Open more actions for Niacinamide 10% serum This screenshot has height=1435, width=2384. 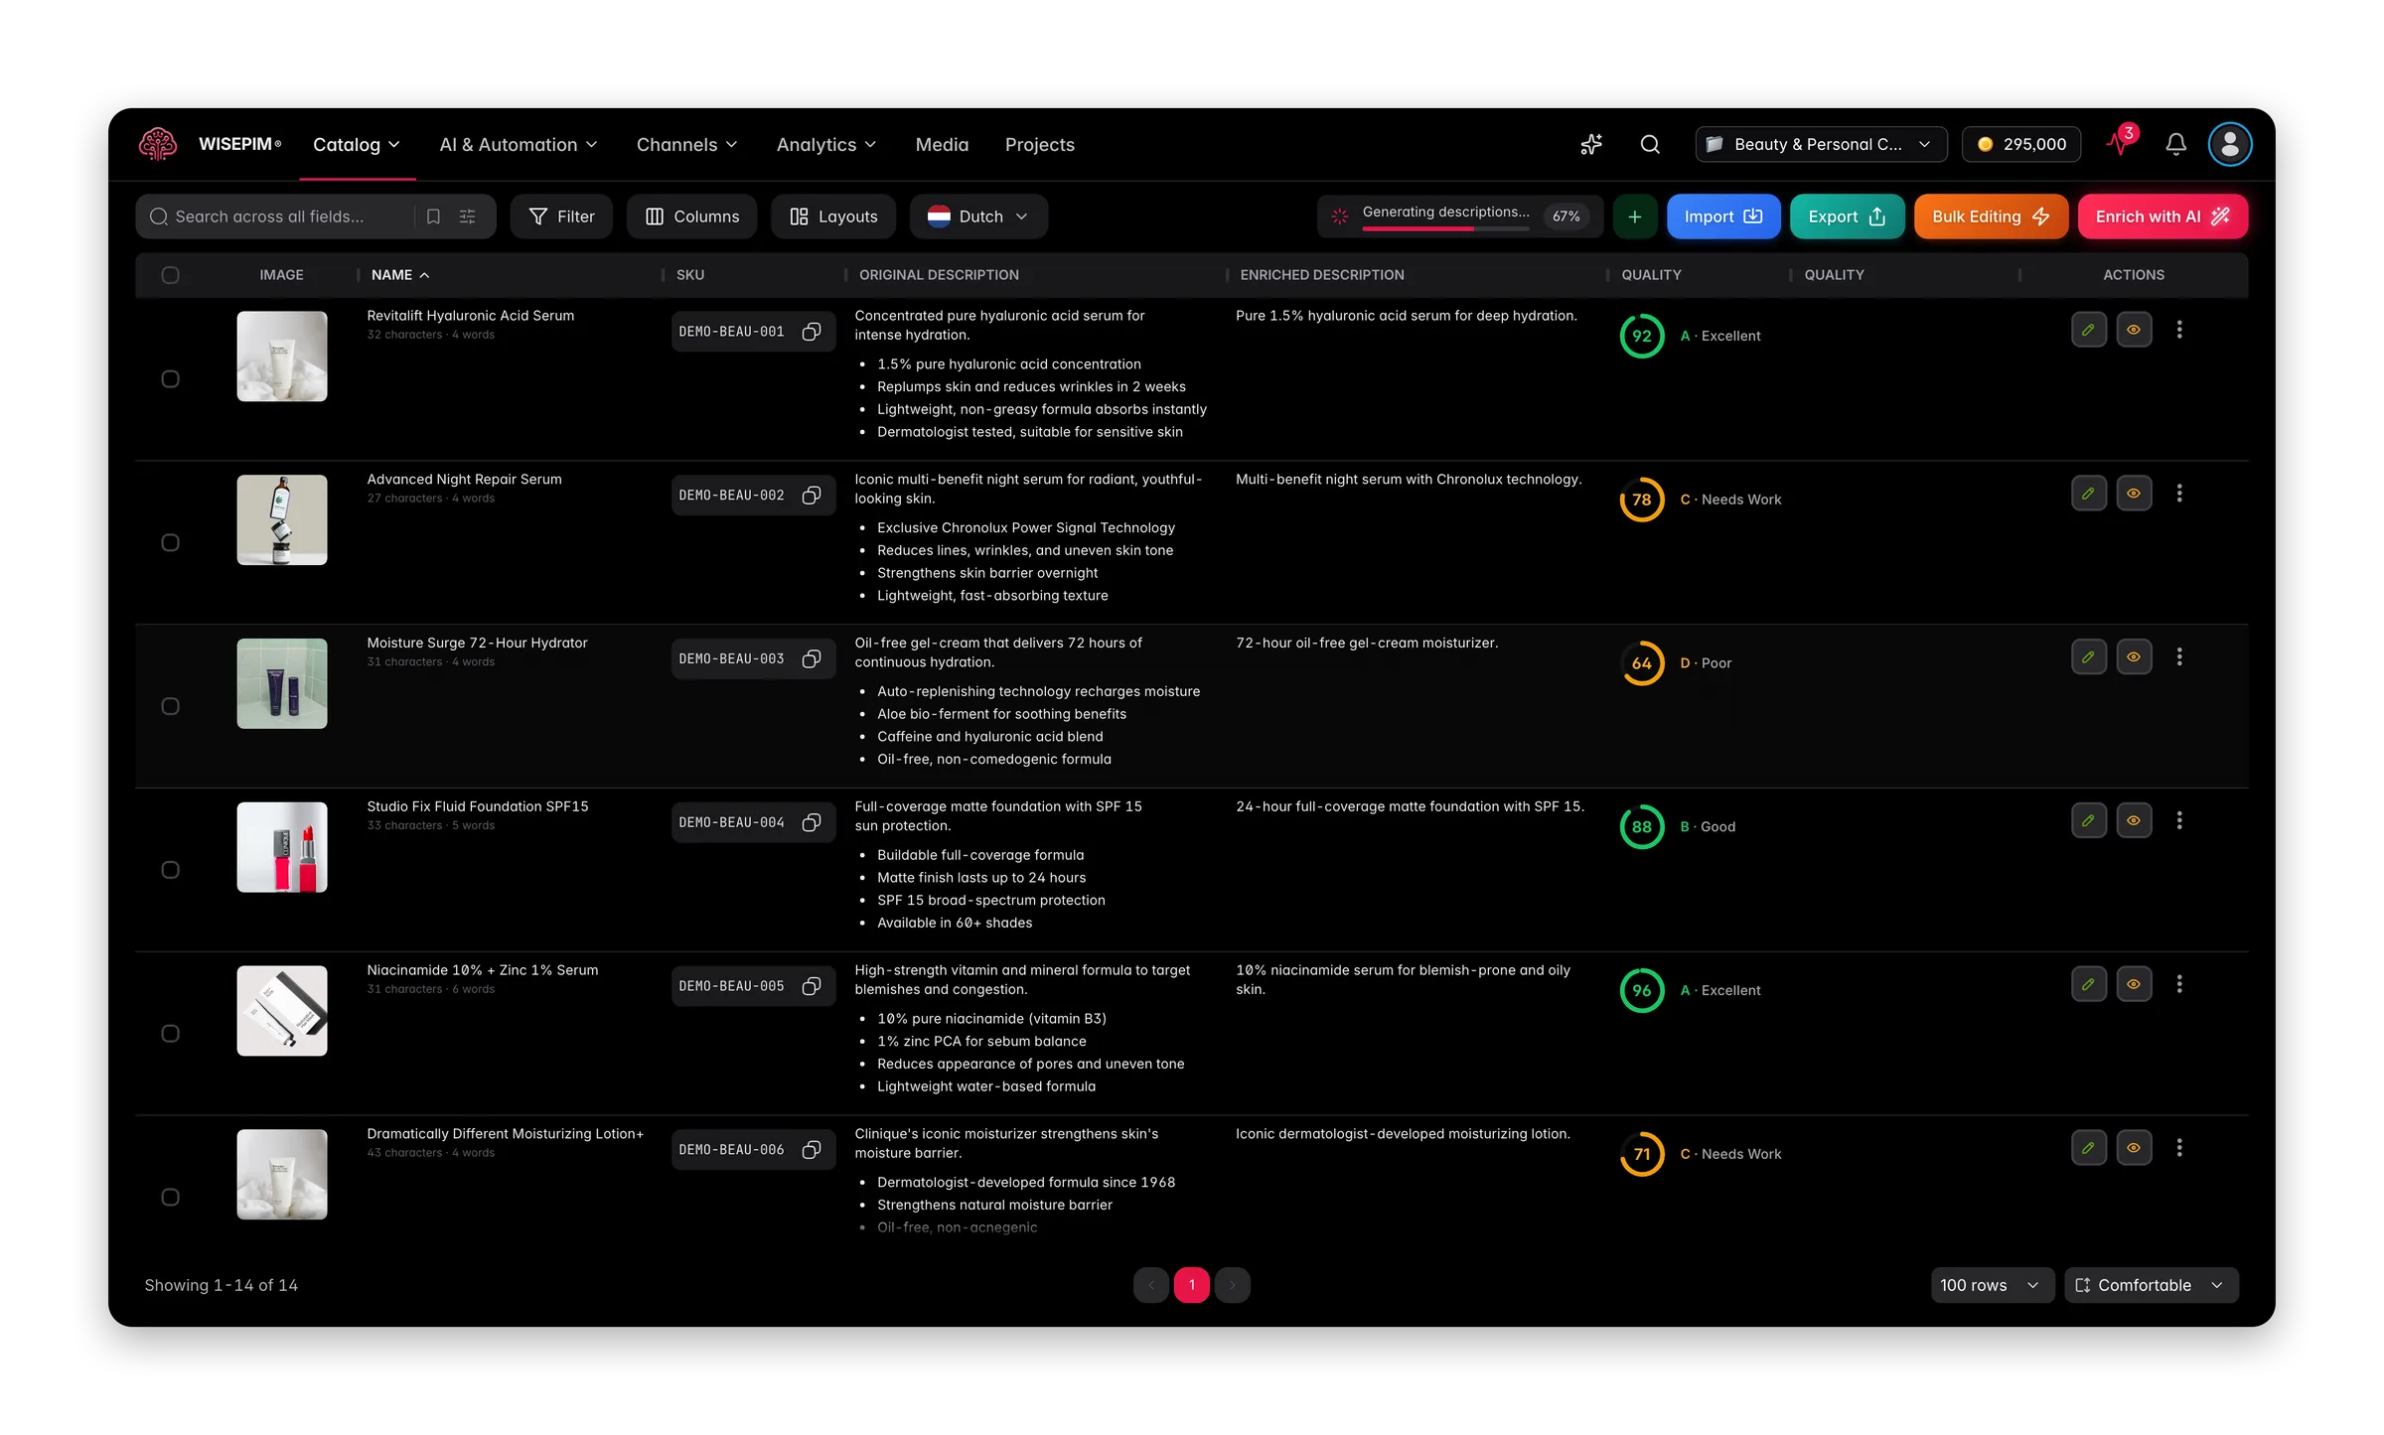click(2179, 984)
